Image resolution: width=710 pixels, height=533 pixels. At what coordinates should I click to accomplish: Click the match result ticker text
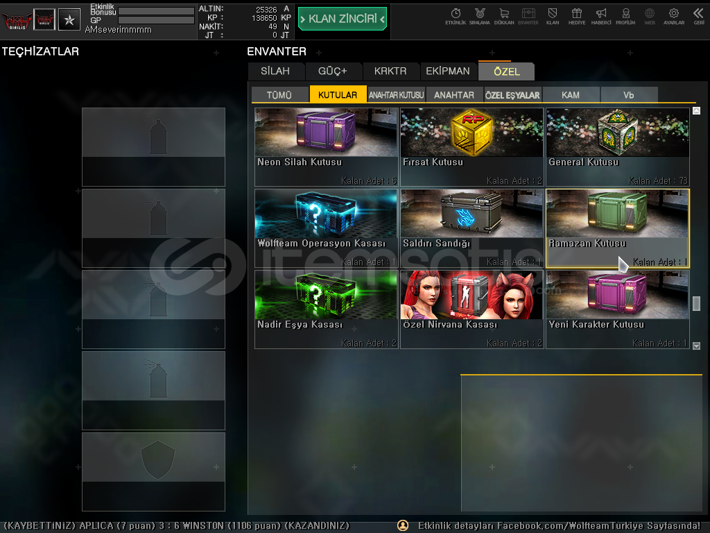coord(177,526)
